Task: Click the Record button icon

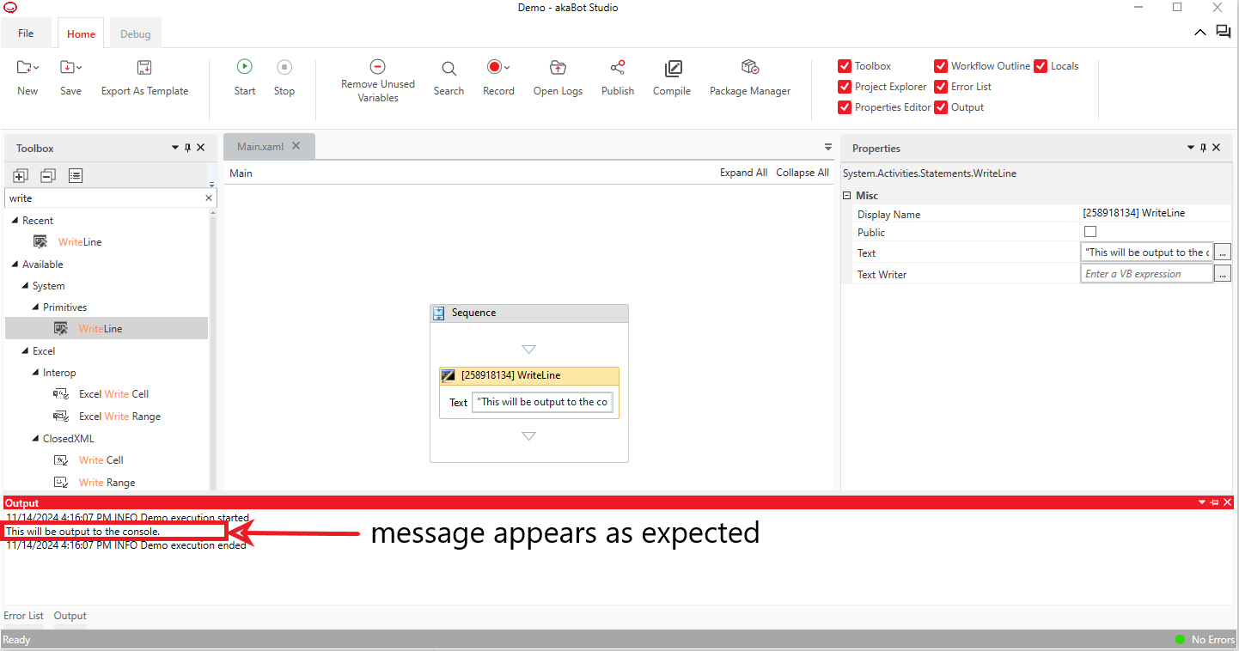Action: coord(494,67)
